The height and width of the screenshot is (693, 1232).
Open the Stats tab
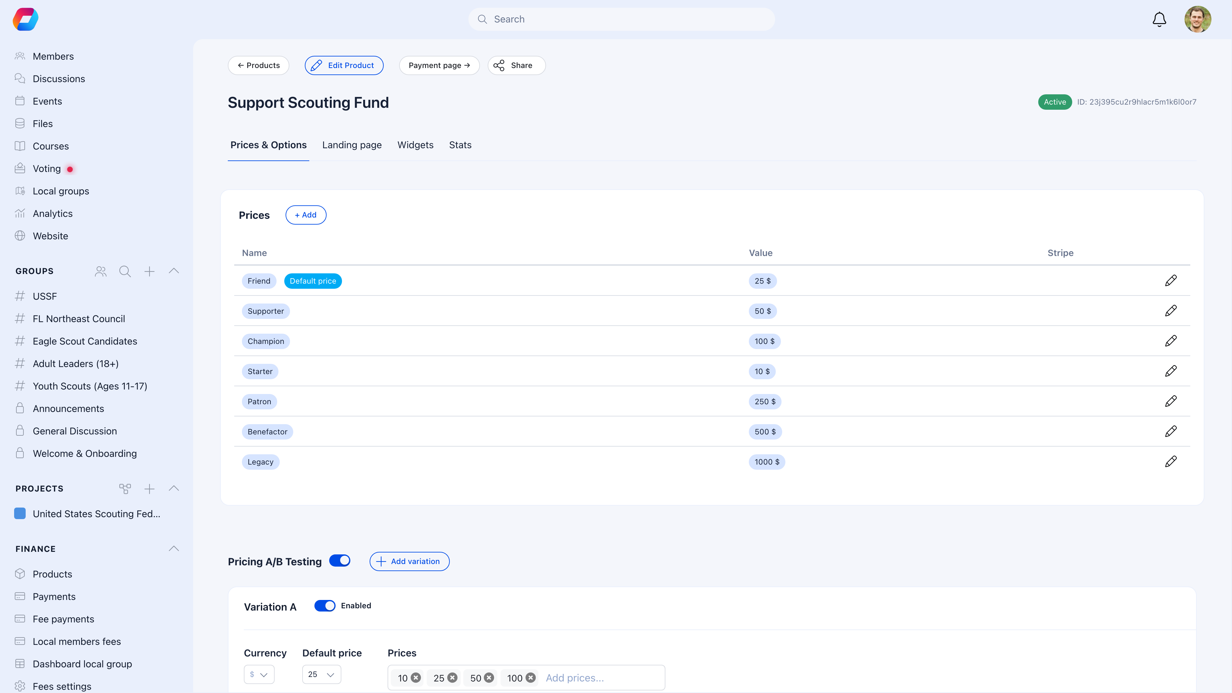tap(460, 145)
